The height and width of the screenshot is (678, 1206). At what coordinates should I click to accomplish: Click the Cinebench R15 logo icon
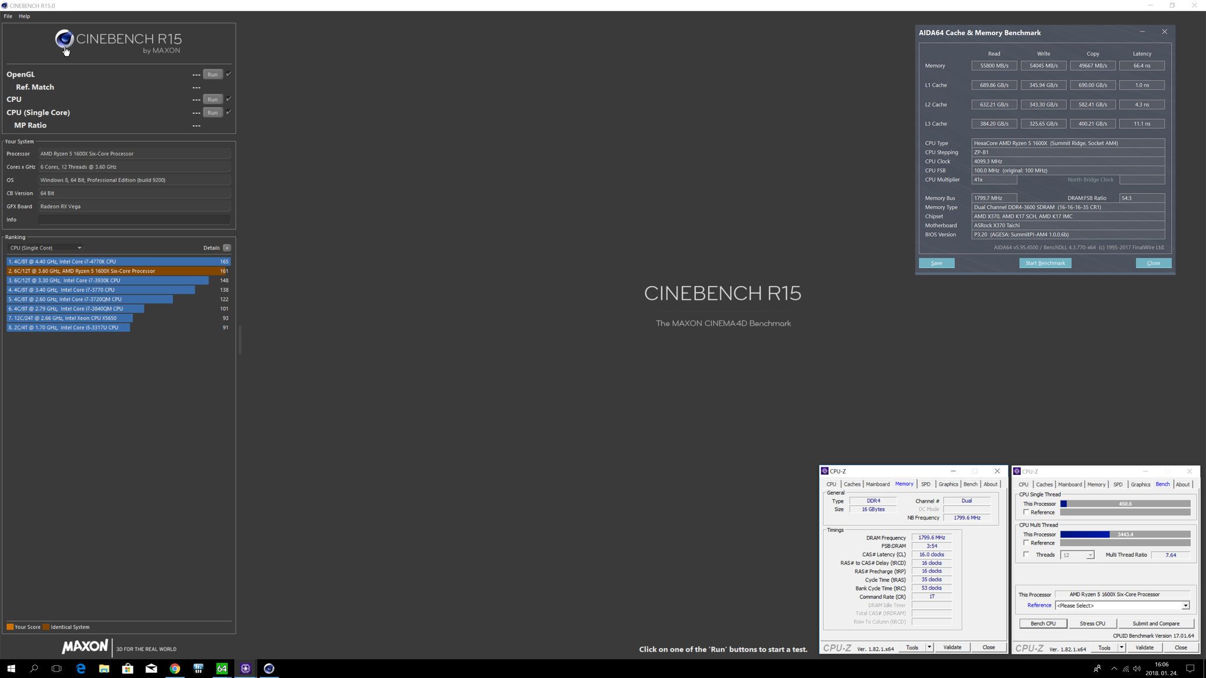coord(64,39)
